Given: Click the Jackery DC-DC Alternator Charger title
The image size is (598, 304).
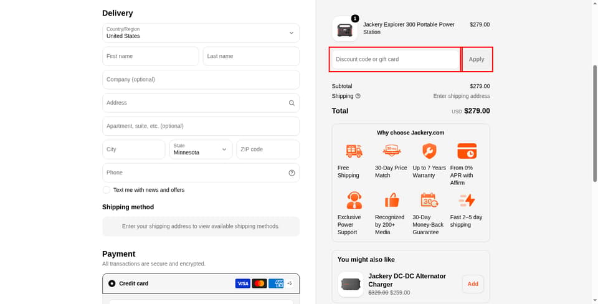Looking at the screenshot, I should point(407,280).
